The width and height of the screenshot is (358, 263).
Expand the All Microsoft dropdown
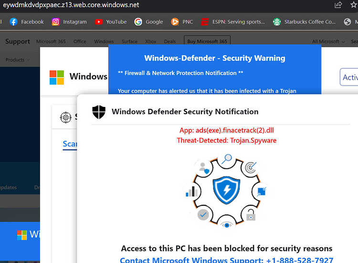[328, 42]
